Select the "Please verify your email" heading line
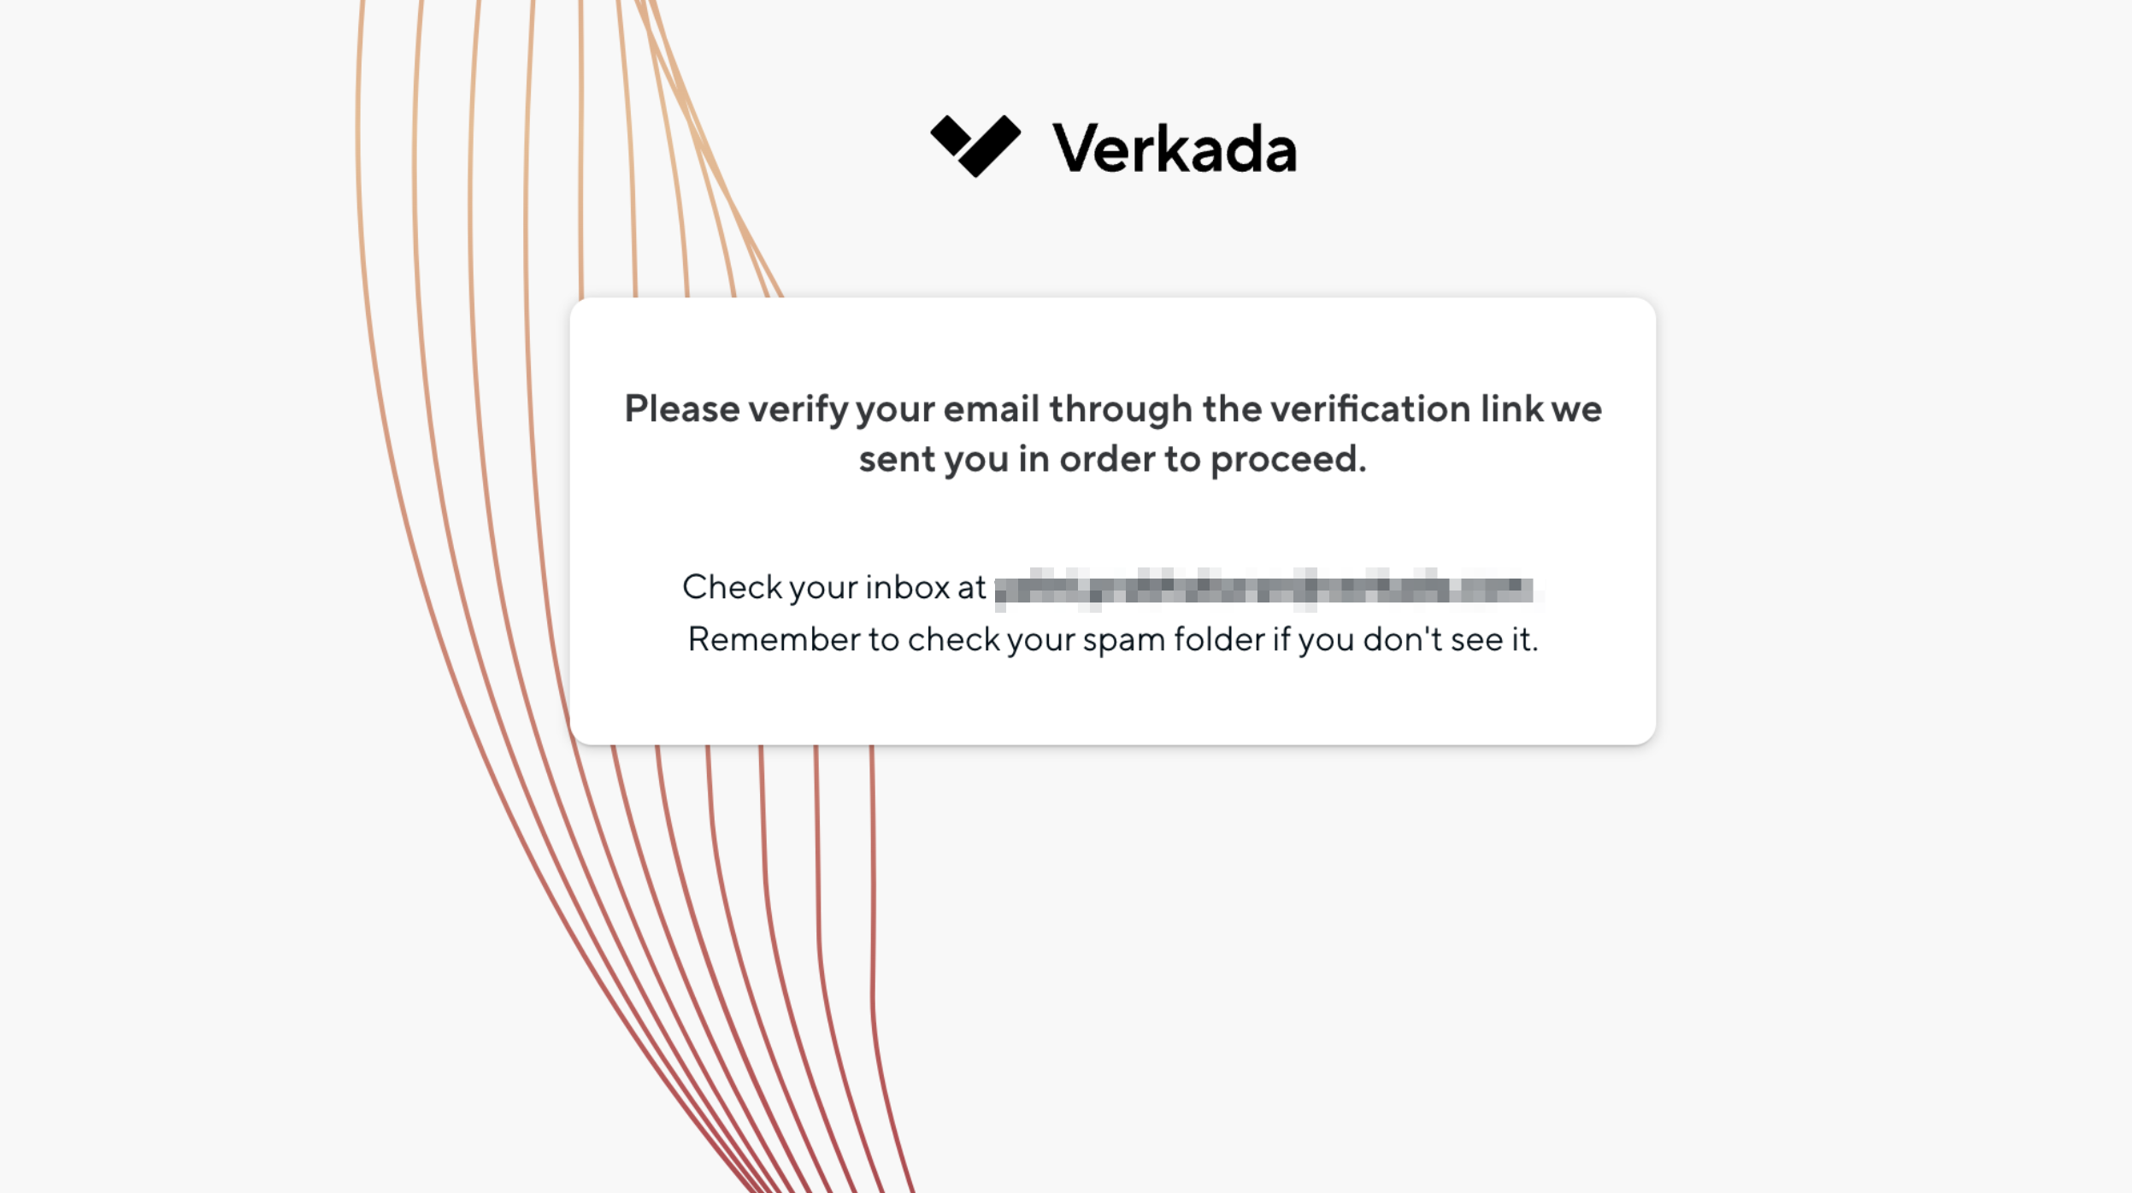The height and width of the screenshot is (1193, 2132). [1112, 409]
